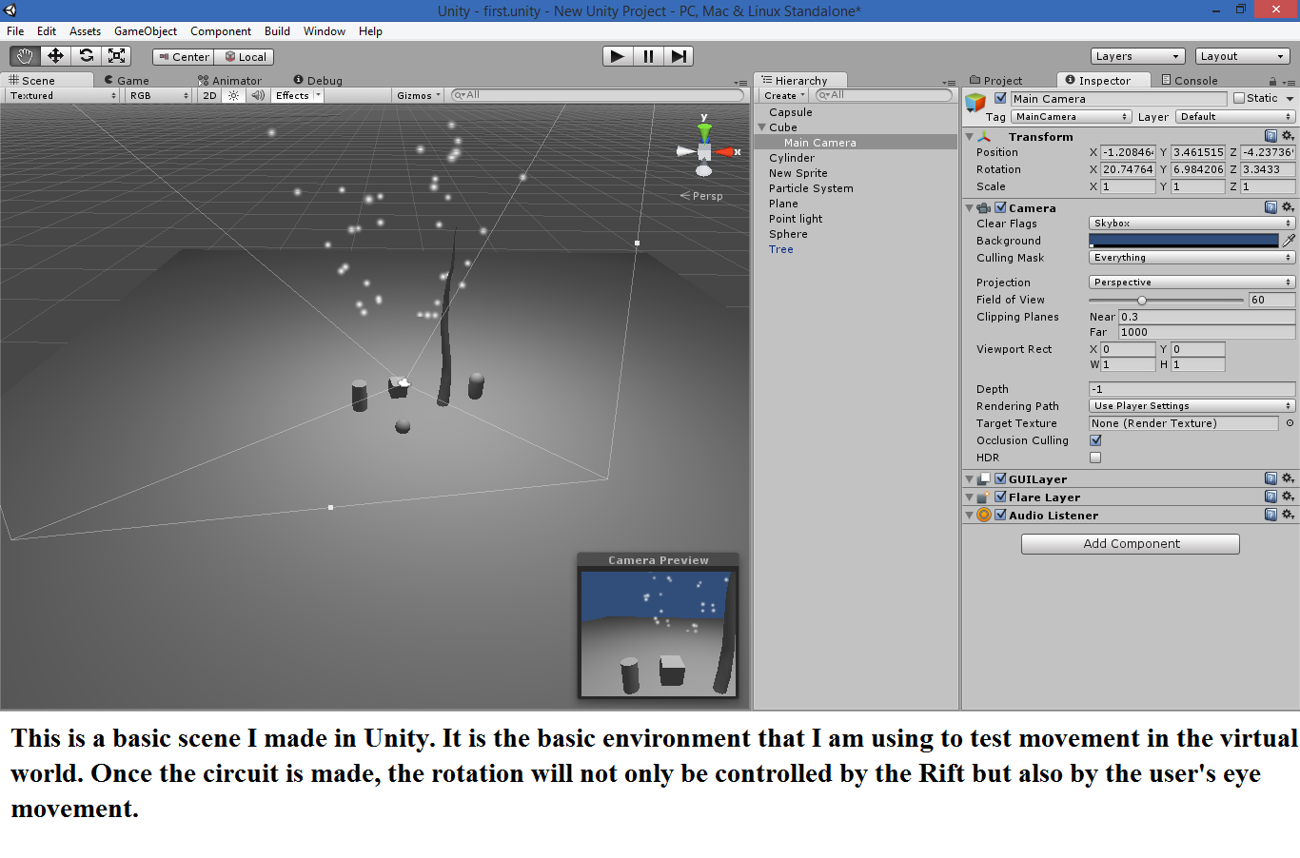Click Add Component button
The image size is (1300, 858).
(1131, 544)
